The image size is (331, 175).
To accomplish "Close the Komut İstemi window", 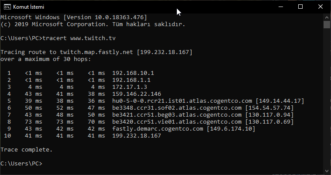I will pyautogui.click(x=321, y=7).
